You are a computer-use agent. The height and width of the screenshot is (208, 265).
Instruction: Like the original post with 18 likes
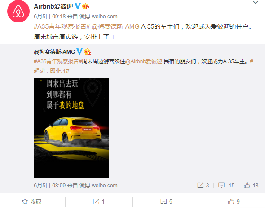point(251,186)
